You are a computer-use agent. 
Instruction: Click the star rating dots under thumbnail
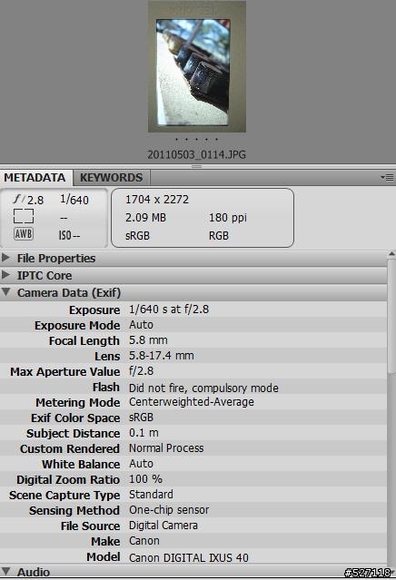[196, 140]
